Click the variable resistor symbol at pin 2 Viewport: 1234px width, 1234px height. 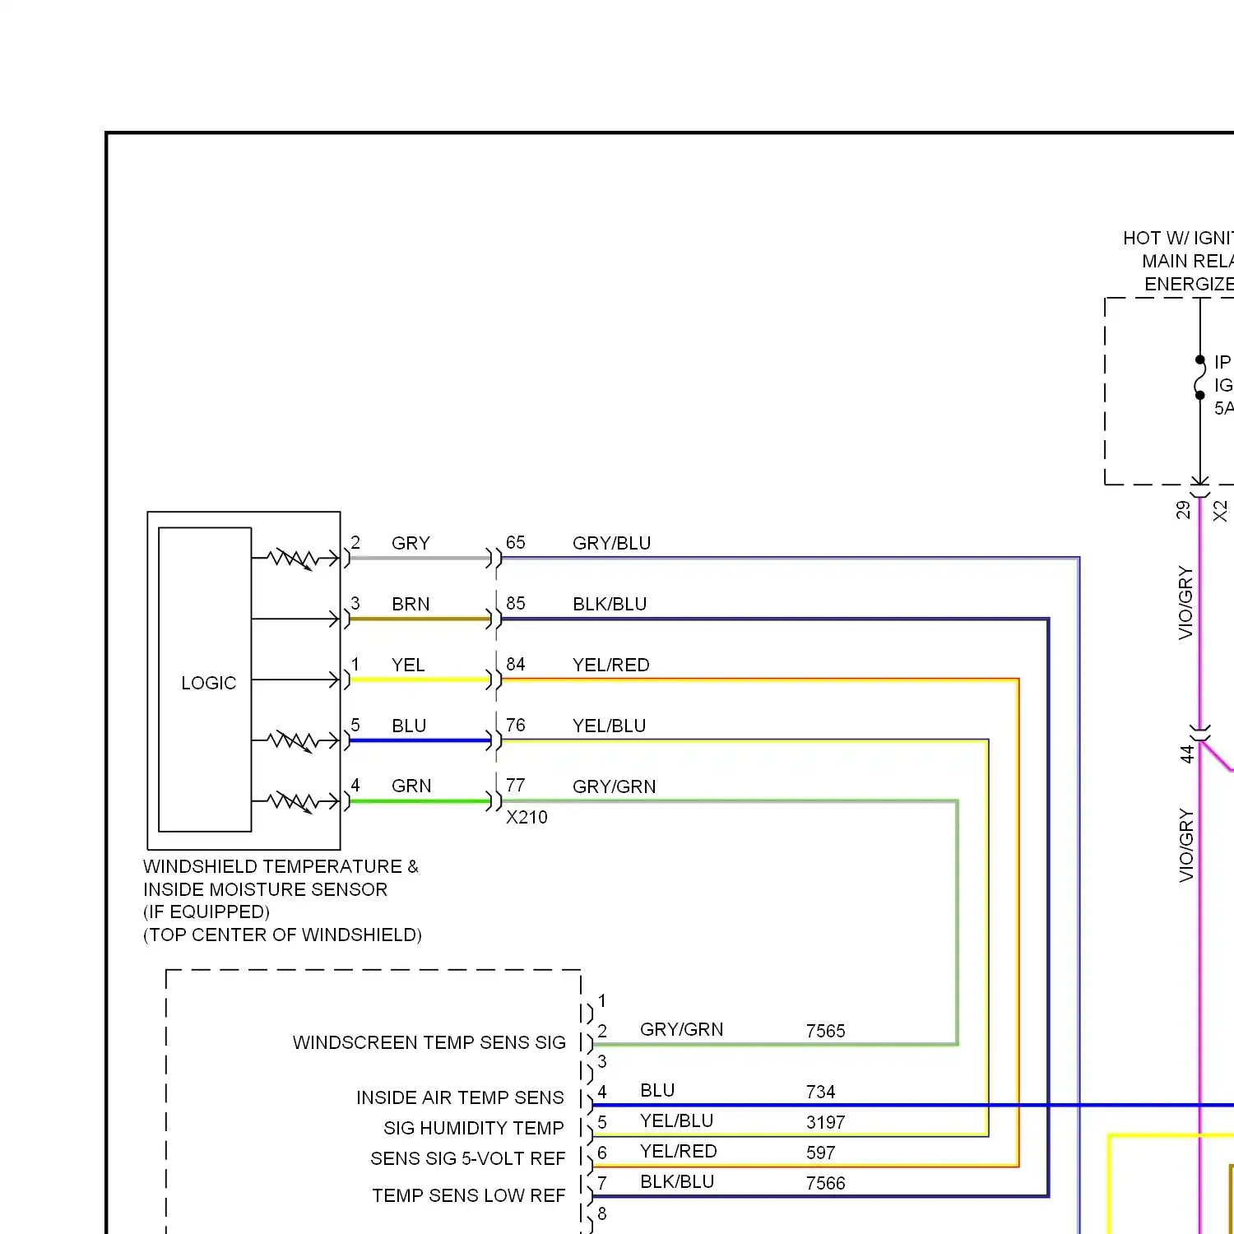tap(292, 559)
